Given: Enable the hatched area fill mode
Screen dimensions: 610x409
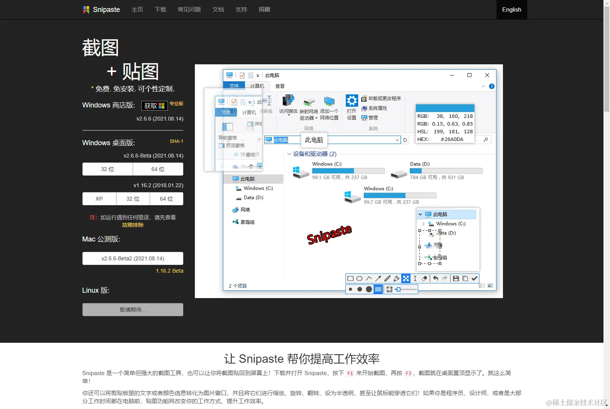Looking at the screenshot, I should (379, 289).
